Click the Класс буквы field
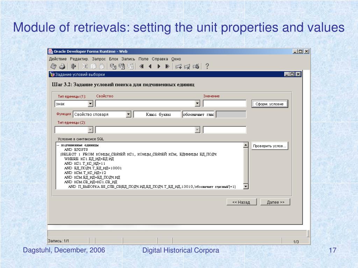The width and height of the screenshot is (358, 268). tap(157, 114)
